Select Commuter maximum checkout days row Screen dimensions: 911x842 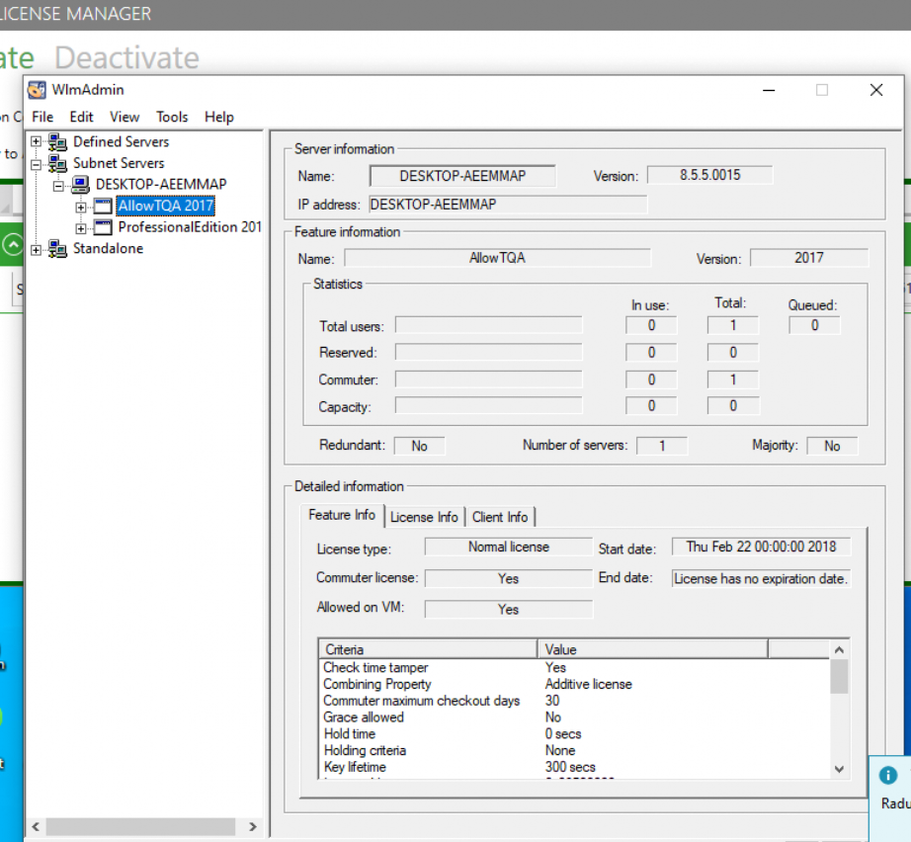[575, 701]
